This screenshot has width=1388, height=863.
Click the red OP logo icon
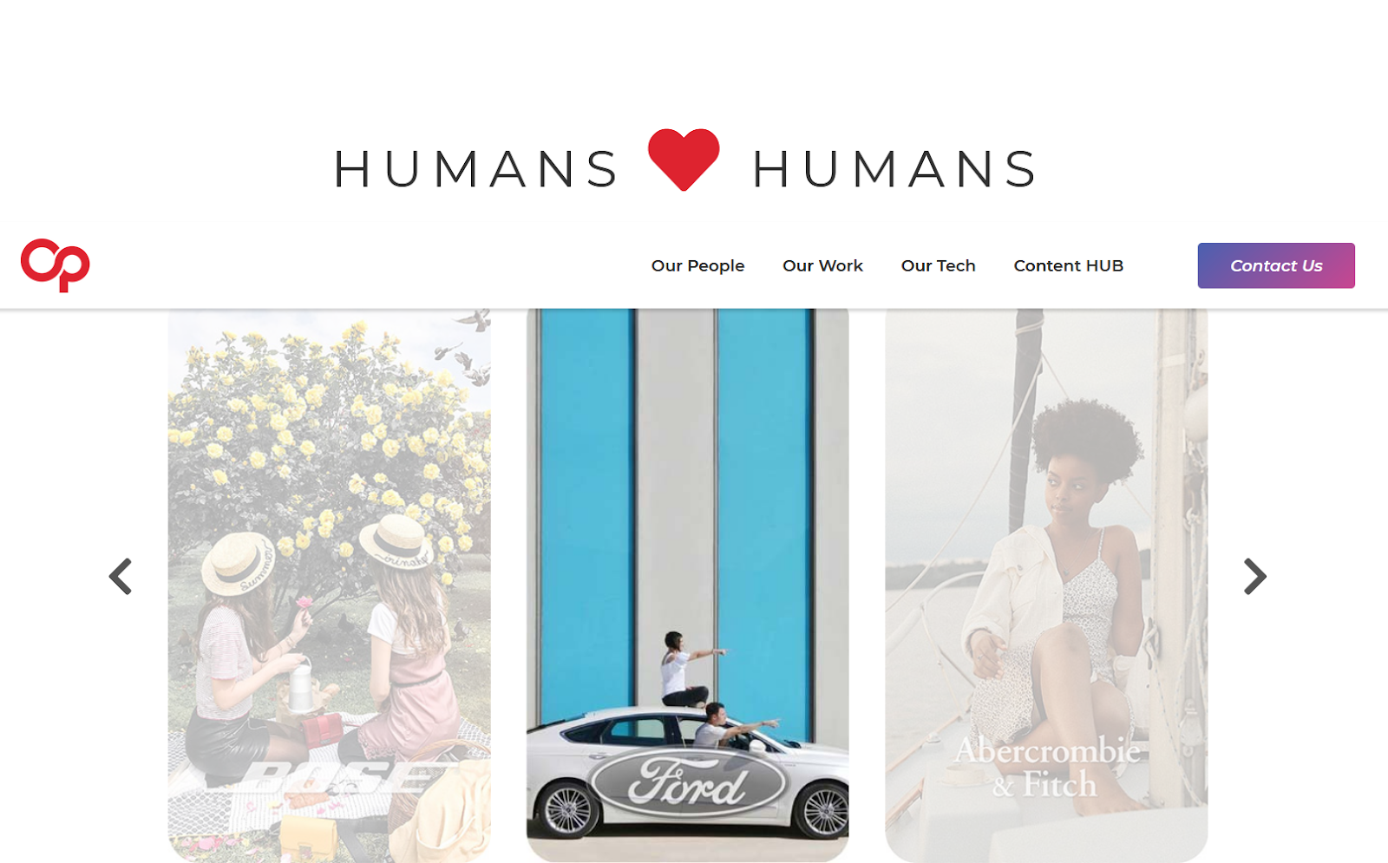tap(56, 265)
